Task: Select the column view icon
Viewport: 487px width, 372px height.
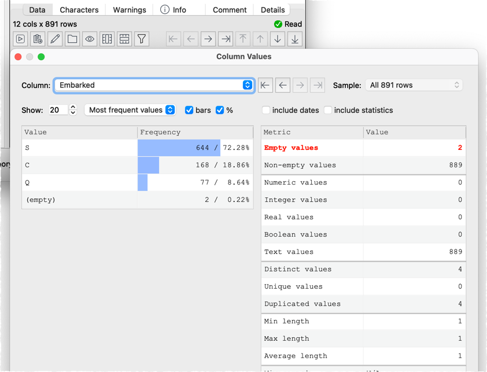Action: [x=108, y=39]
